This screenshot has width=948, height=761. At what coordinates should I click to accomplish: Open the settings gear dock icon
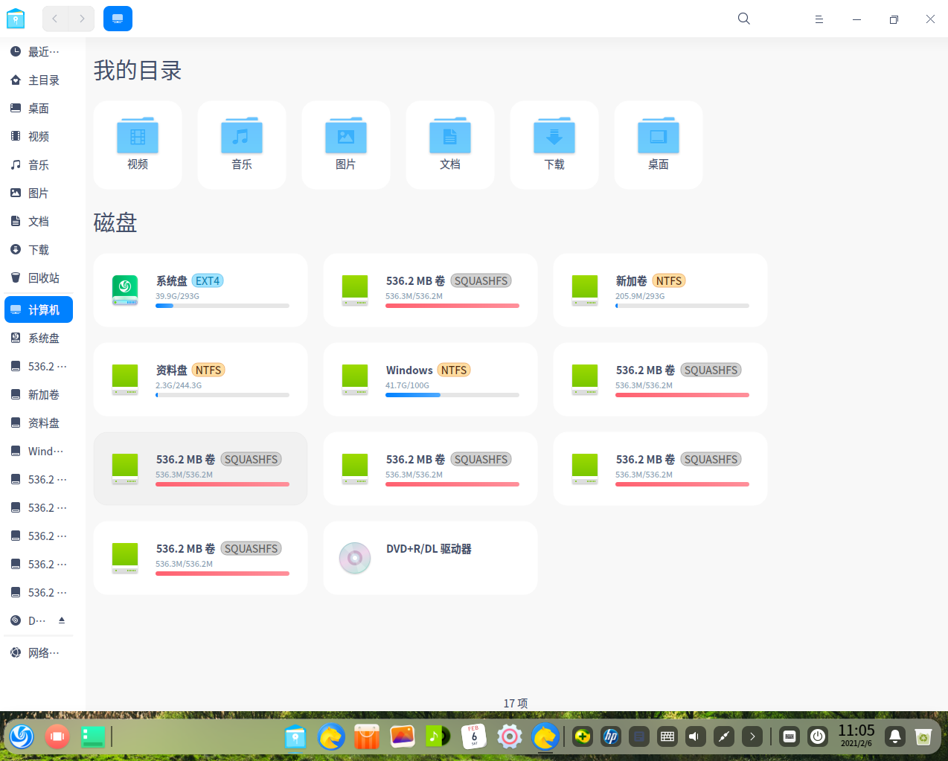[510, 736]
